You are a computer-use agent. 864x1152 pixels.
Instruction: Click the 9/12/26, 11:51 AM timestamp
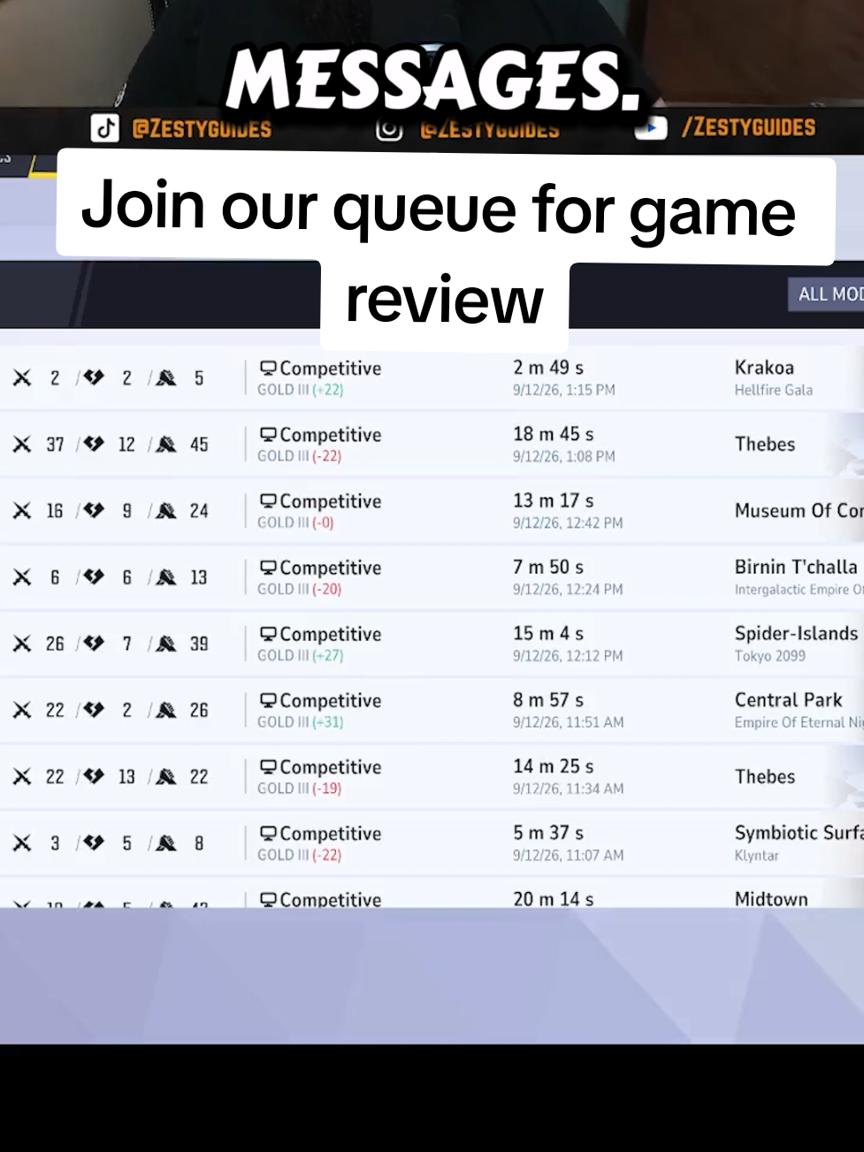click(568, 722)
